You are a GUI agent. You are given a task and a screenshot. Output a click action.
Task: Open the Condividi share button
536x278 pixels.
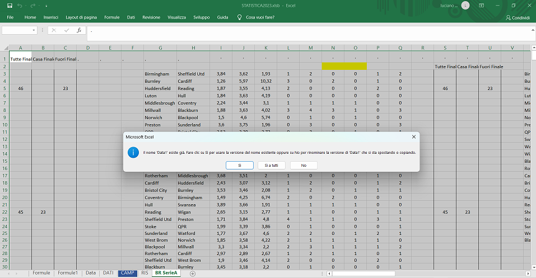coord(518,17)
